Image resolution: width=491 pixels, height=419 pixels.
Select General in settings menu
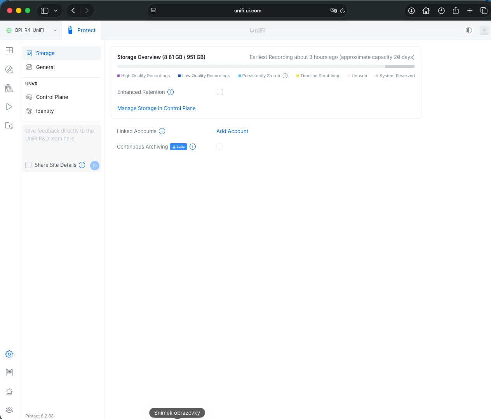(x=45, y=67)
